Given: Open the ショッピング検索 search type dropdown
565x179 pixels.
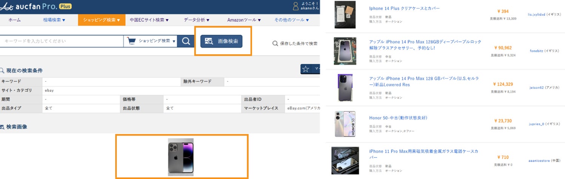Looking at the screenshot, I should coord(151,41).
